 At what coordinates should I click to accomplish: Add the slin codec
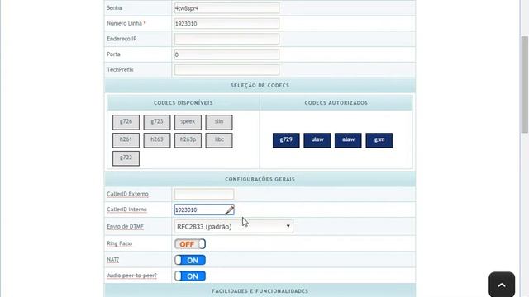click(219, 122)
